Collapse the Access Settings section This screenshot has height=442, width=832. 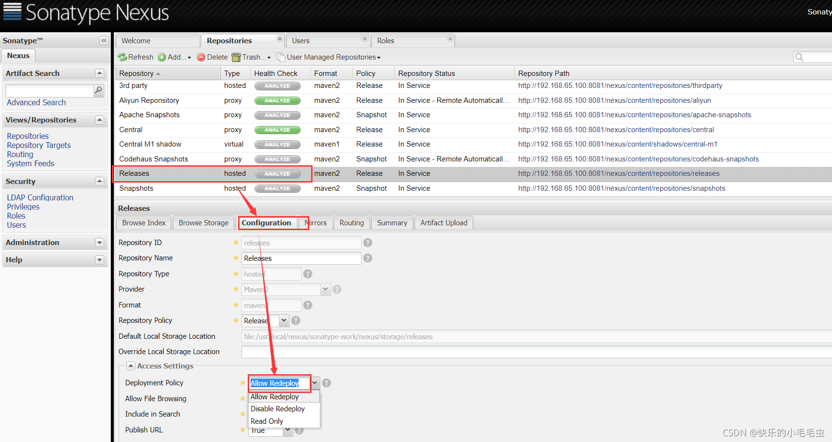click(x=131, y=366)
